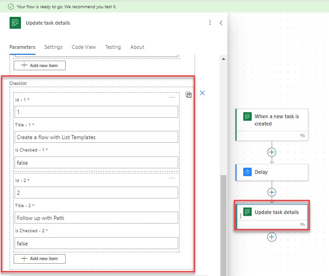Click the Title - 1 field label
329x276 pixels.
tap(23, 125)
